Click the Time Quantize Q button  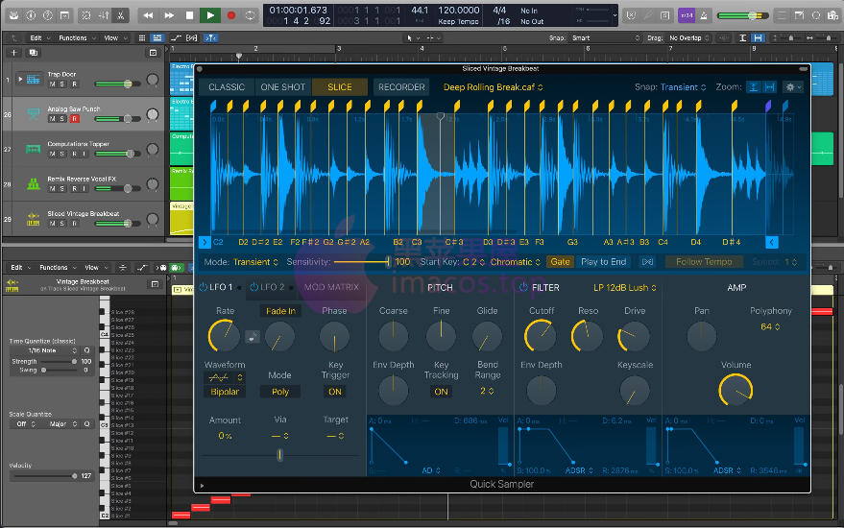(x=86, y=350)
